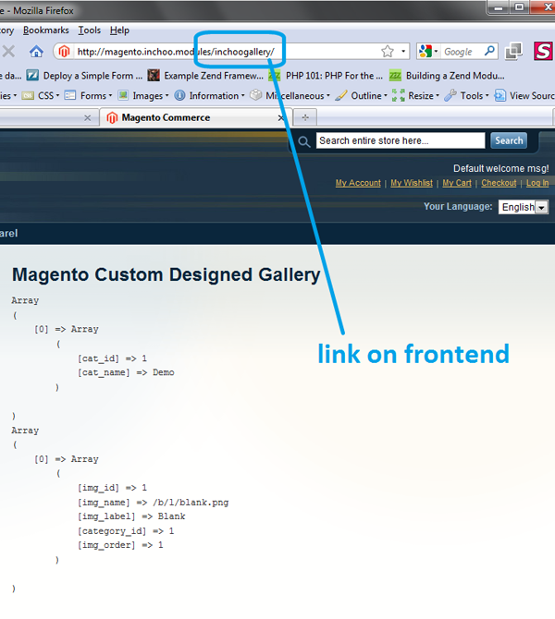Open Information dropdown in developer toolbar
The width and height of the screenshot is (555, 619).
[210, 95]
